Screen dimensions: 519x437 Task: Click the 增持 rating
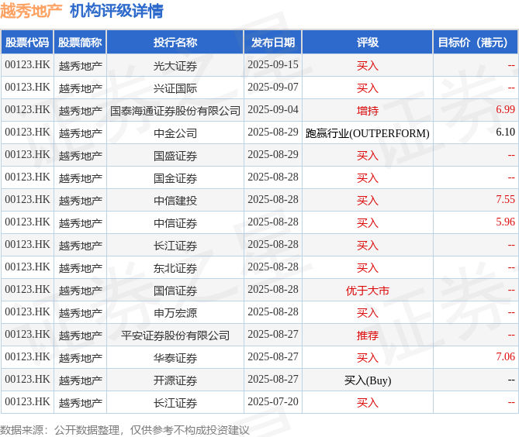[x=368, y=110]
